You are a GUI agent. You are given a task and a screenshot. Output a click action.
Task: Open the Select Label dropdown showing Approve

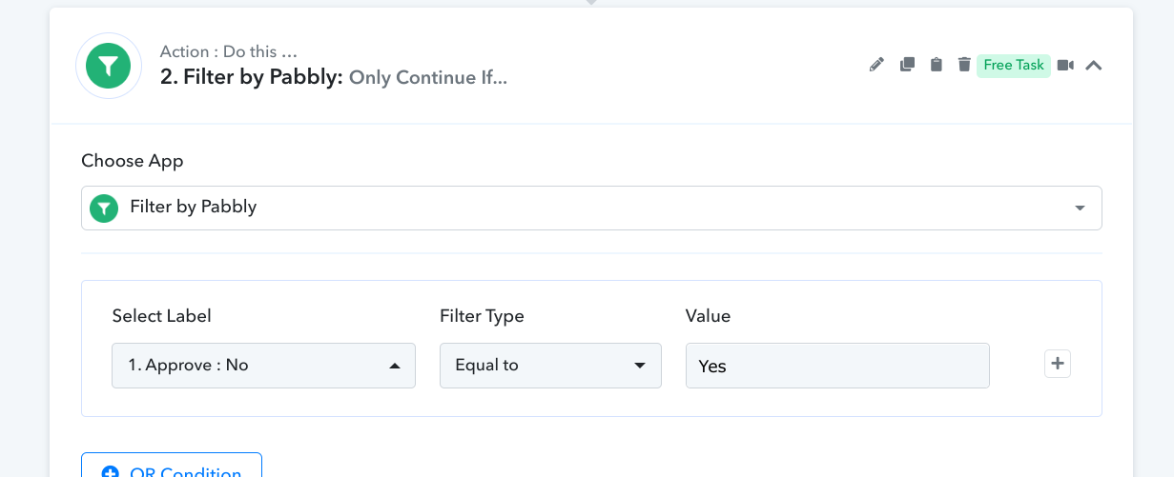point(263,366)
